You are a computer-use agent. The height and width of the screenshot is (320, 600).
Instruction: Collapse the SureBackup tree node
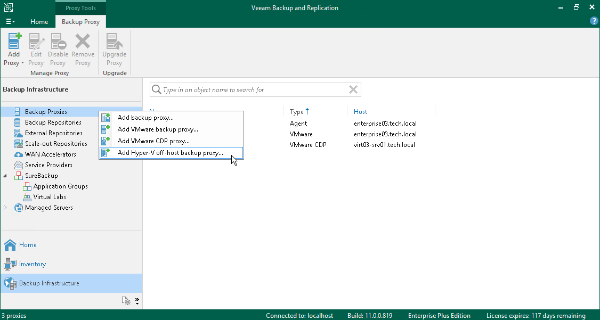(5, 176)
